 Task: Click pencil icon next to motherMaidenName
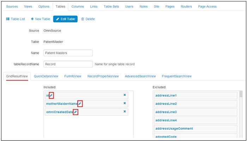pos(80,104)
